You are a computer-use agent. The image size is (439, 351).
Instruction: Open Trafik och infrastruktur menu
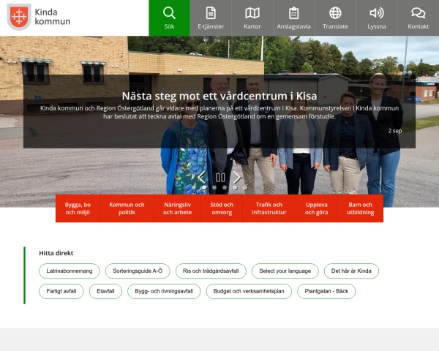point(269,208)
